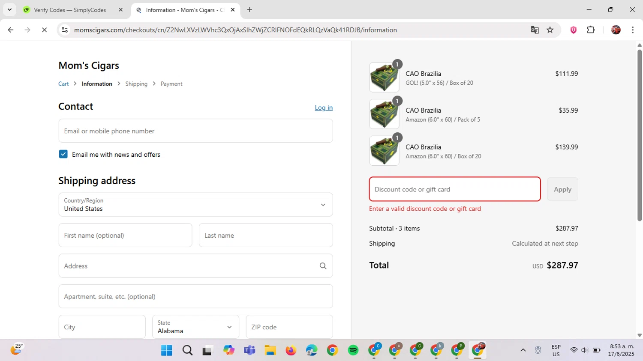The image size is (643, 361).
Task: Open the Wi-Fi network tray icon
Action: (x=574, y=350)
